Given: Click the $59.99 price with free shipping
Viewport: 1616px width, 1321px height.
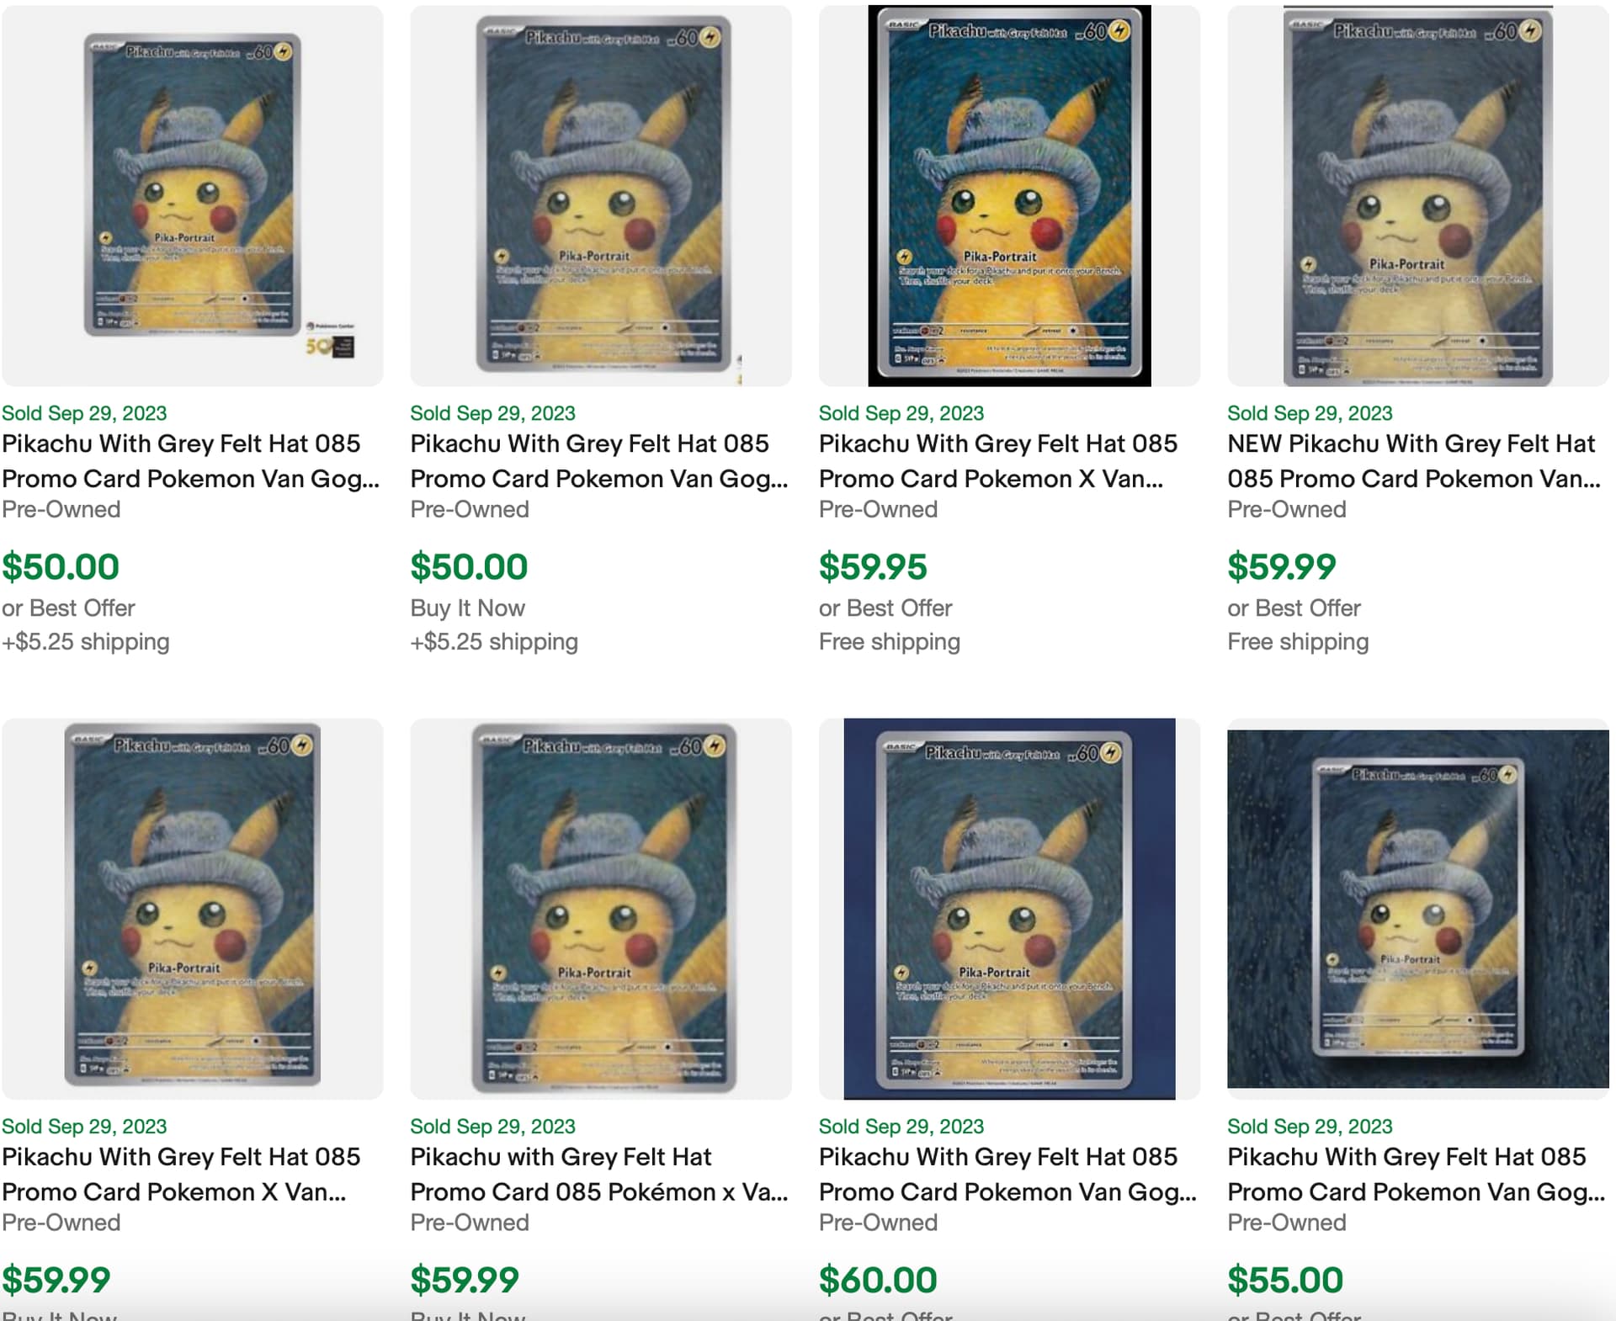Looking at the screenshot, I should point(1281,567).
